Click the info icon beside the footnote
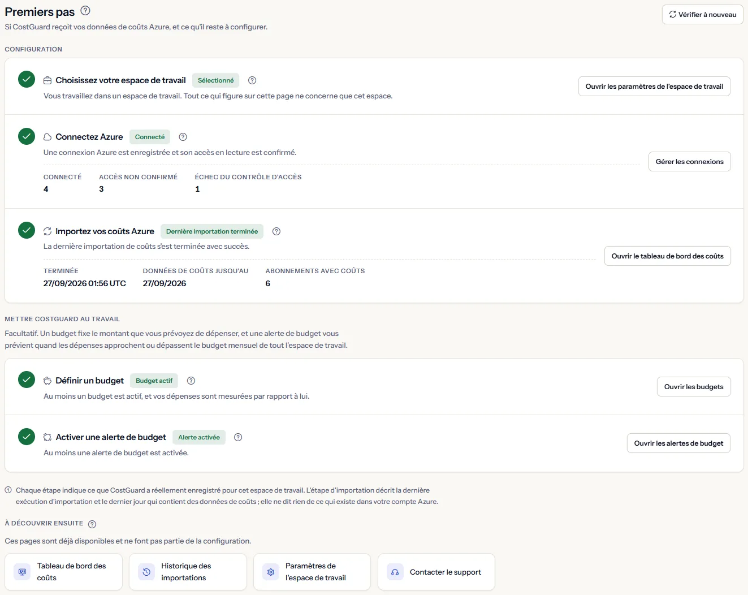This screenshot has height=595, width=748. 8,490
